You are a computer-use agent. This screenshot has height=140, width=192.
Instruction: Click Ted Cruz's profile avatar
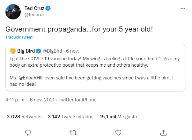point(12,12)
